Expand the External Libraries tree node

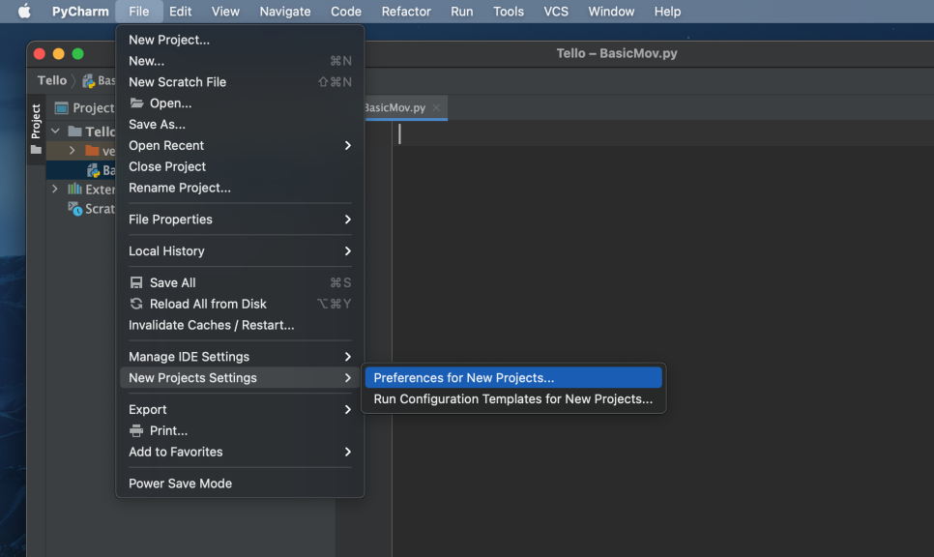coord(55,189)
